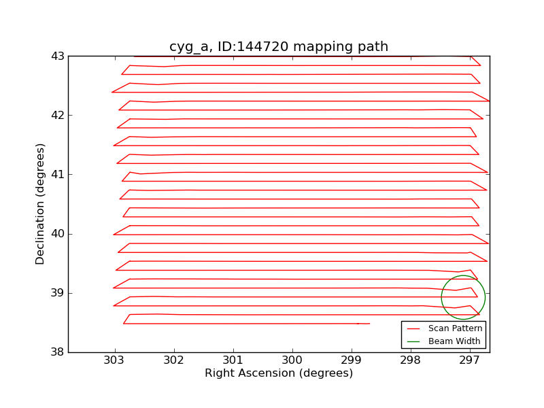Image resolution: width=544 pixels, height=408 pixels.
Task: Click the y-axis tick label 42
Action: click(57, 116)
